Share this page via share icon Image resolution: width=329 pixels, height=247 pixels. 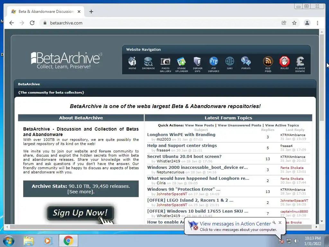pyautogui.click(x=284, y=23)
